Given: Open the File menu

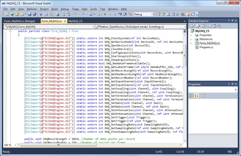Looking at the screenshot, I should pos(5,9).
